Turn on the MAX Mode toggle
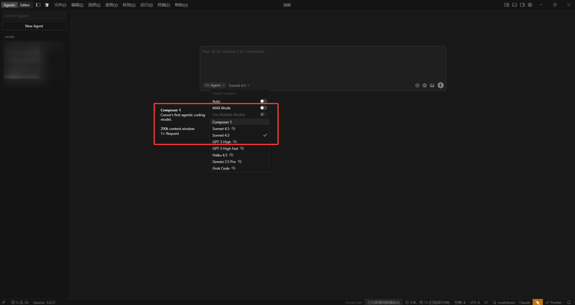This screenshot has height=305, width=575. pyautogui.click(x=264, y=108)
